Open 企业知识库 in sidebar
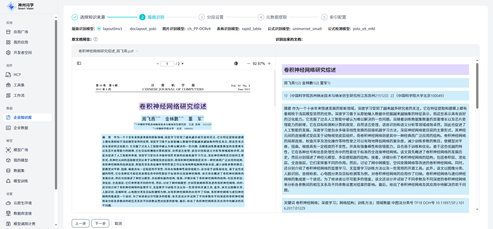The width and height of the screenshot is (493, 229). coord(23,117)
